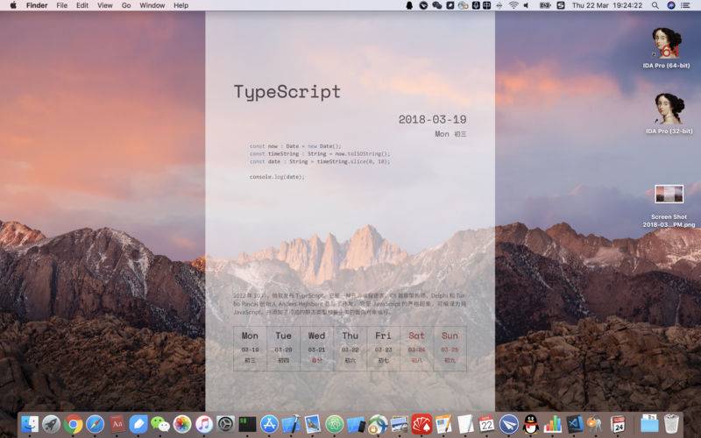Launch iTunes from the Dock
Viewport: 701px width, 438px height.
pyautogui.click(x=204, y=424)
